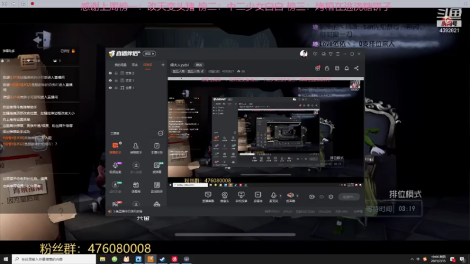Open the 歌词助手 lyrics helper tool
Screen dimensions: 470x264
[157, 187]
